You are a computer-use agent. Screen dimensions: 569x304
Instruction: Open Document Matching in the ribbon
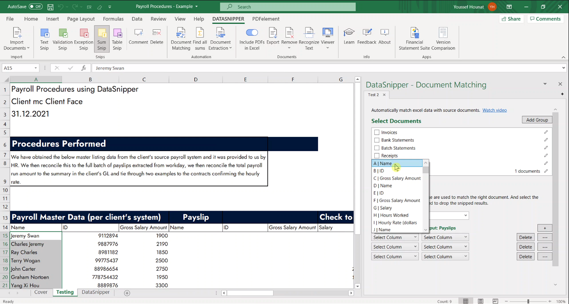(x=181, y=38)
